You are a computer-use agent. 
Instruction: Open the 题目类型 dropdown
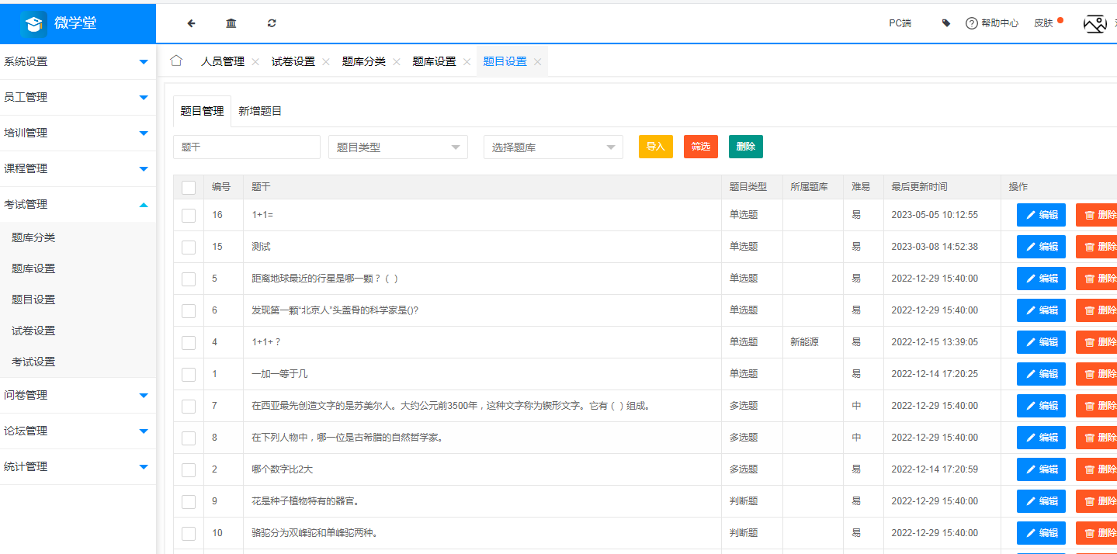pos(397,147)
